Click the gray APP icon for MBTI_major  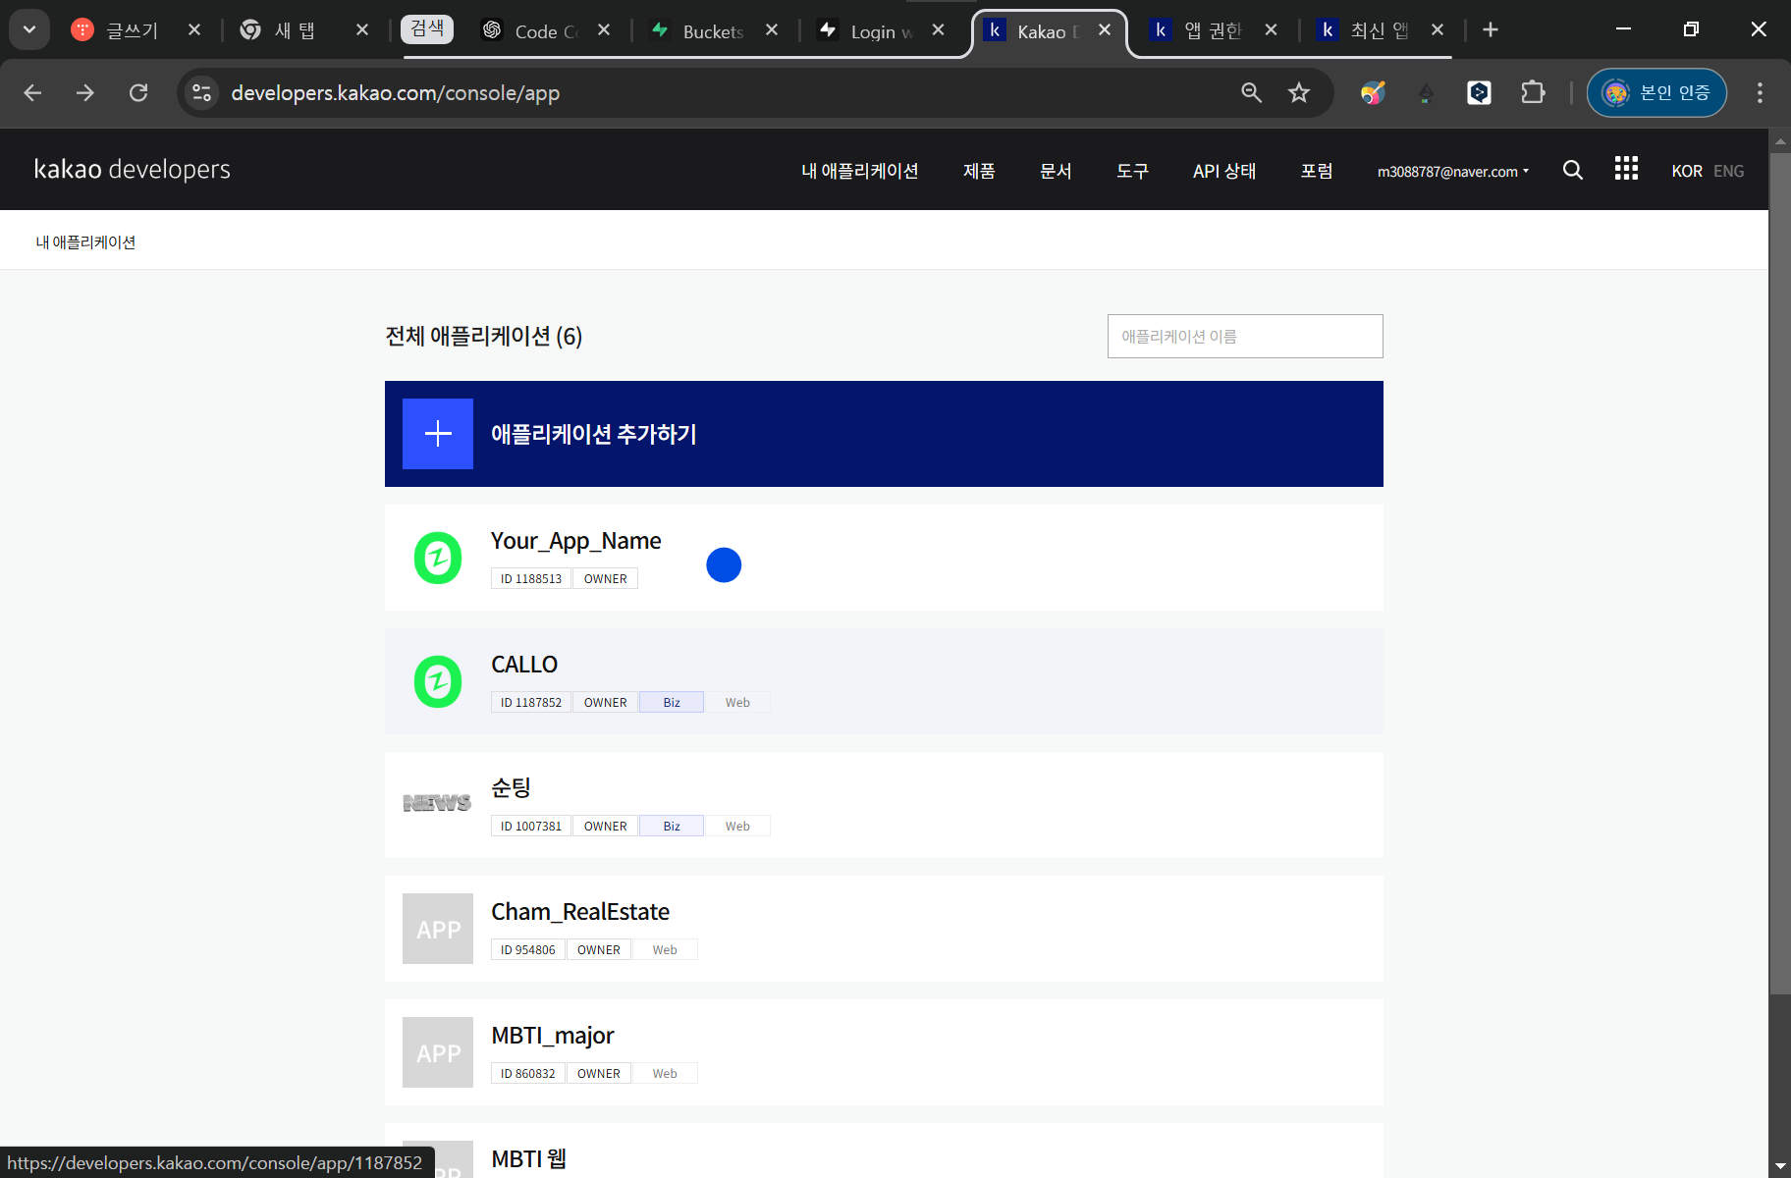(438, 1052)
